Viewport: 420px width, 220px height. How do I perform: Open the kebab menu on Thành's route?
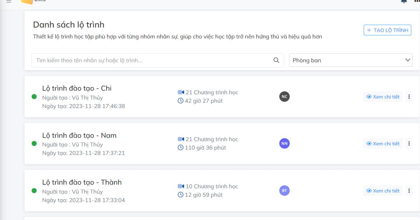click(409, 191)
